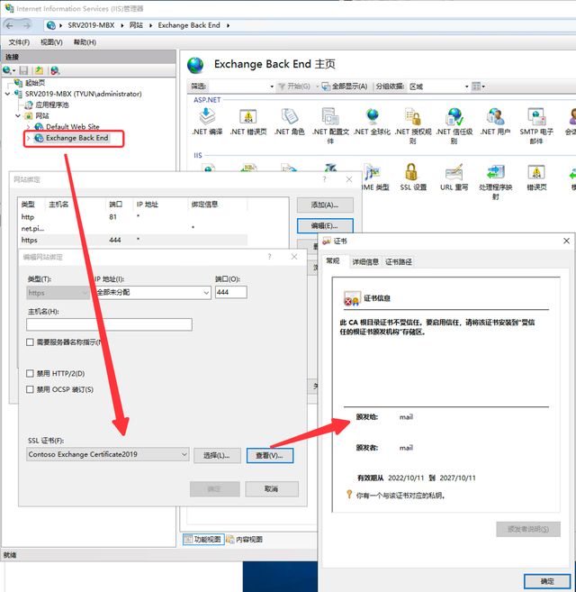This screenshot has height=592, width=576.
Task: Click the 主机名(H) input field
Action: click(x=109, y=324)
